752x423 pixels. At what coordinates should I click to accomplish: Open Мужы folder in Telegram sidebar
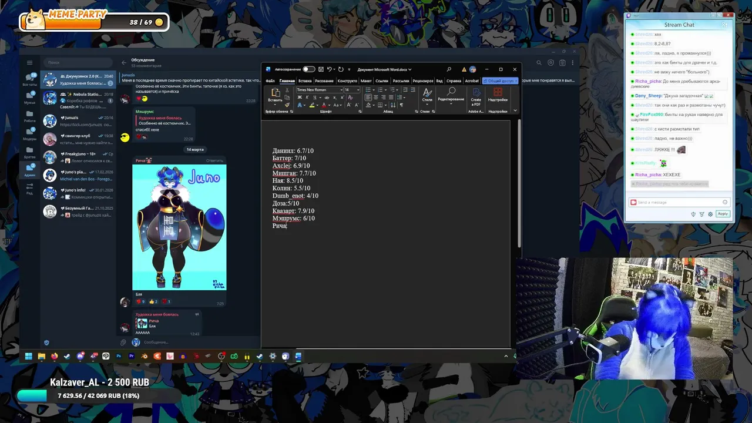tap(29, 98)
